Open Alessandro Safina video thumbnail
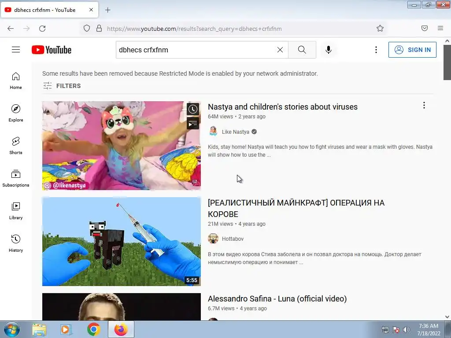Screen dimensions: 451x338 click(122, 307)
